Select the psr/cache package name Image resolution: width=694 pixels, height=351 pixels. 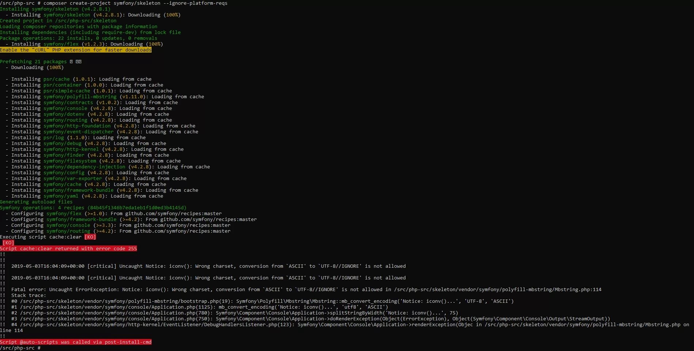[57, 79]
